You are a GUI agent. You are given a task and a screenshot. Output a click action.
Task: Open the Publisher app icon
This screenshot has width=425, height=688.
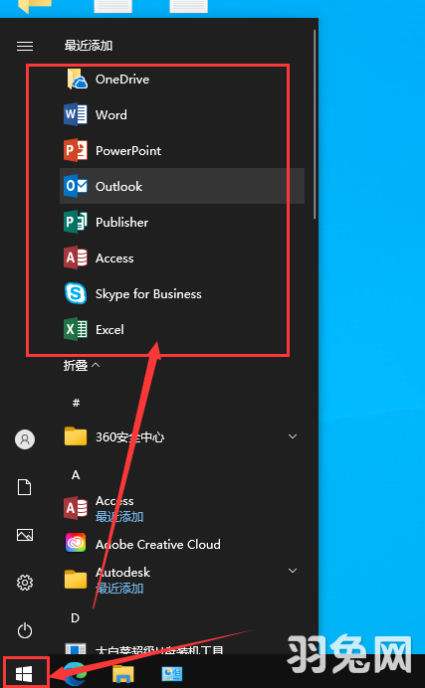[x=76, y=222]
